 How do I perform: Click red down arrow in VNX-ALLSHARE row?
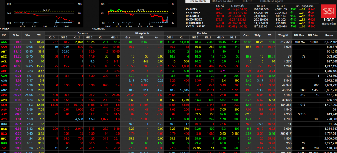[x=308, y=26]
